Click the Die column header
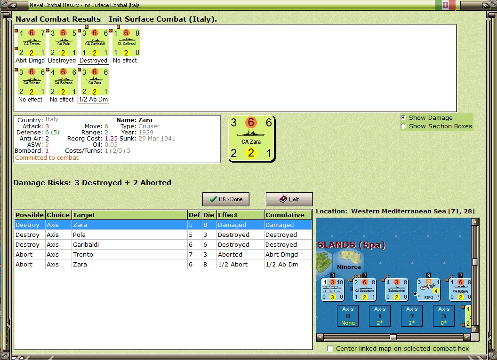Viewport: 497px width, 360px height. (209, 215)
